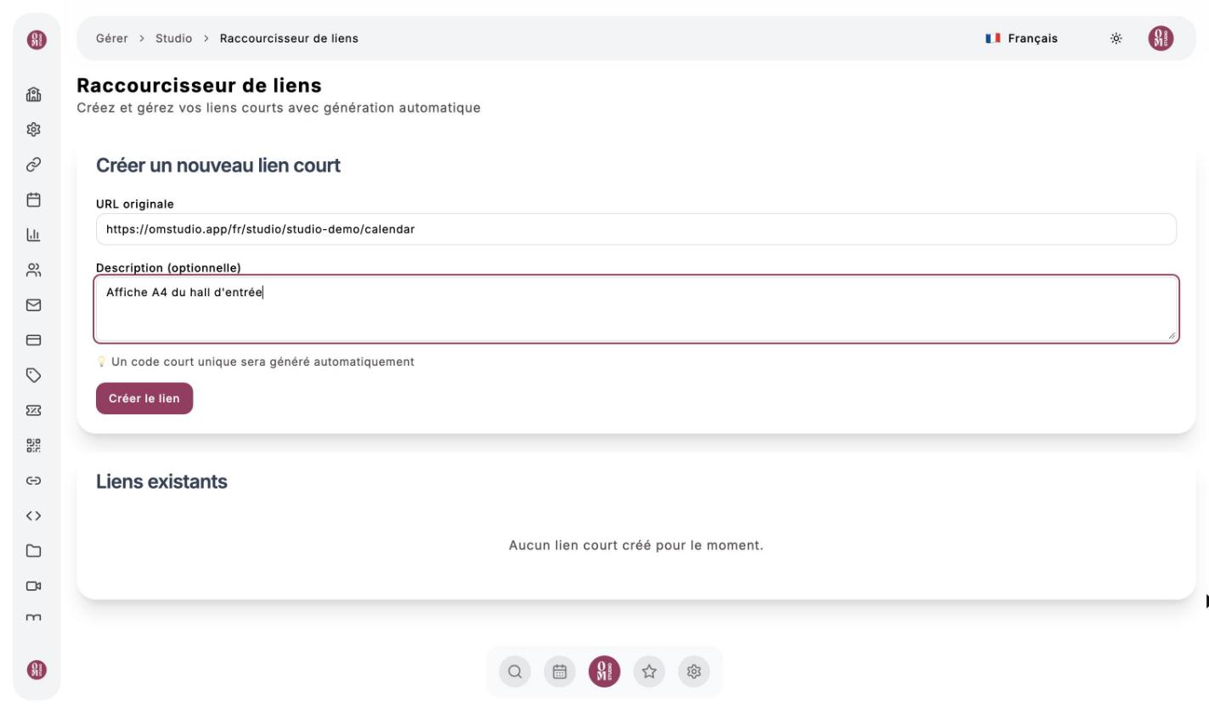Open the ticket coupon icon in the sidebar

(34, 410)
